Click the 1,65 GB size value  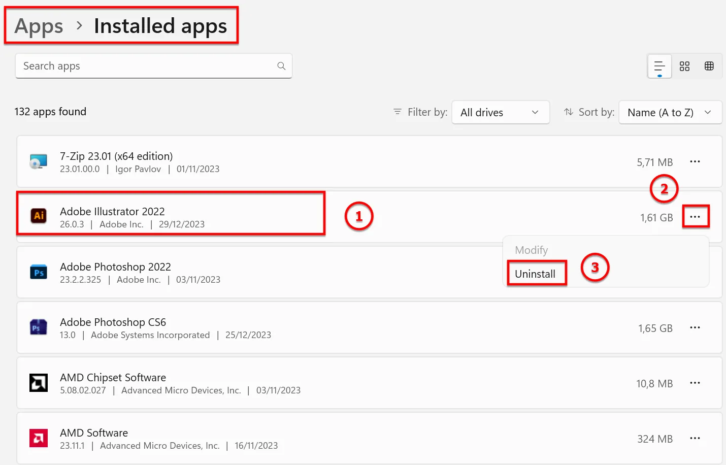[x=655, y=328]
